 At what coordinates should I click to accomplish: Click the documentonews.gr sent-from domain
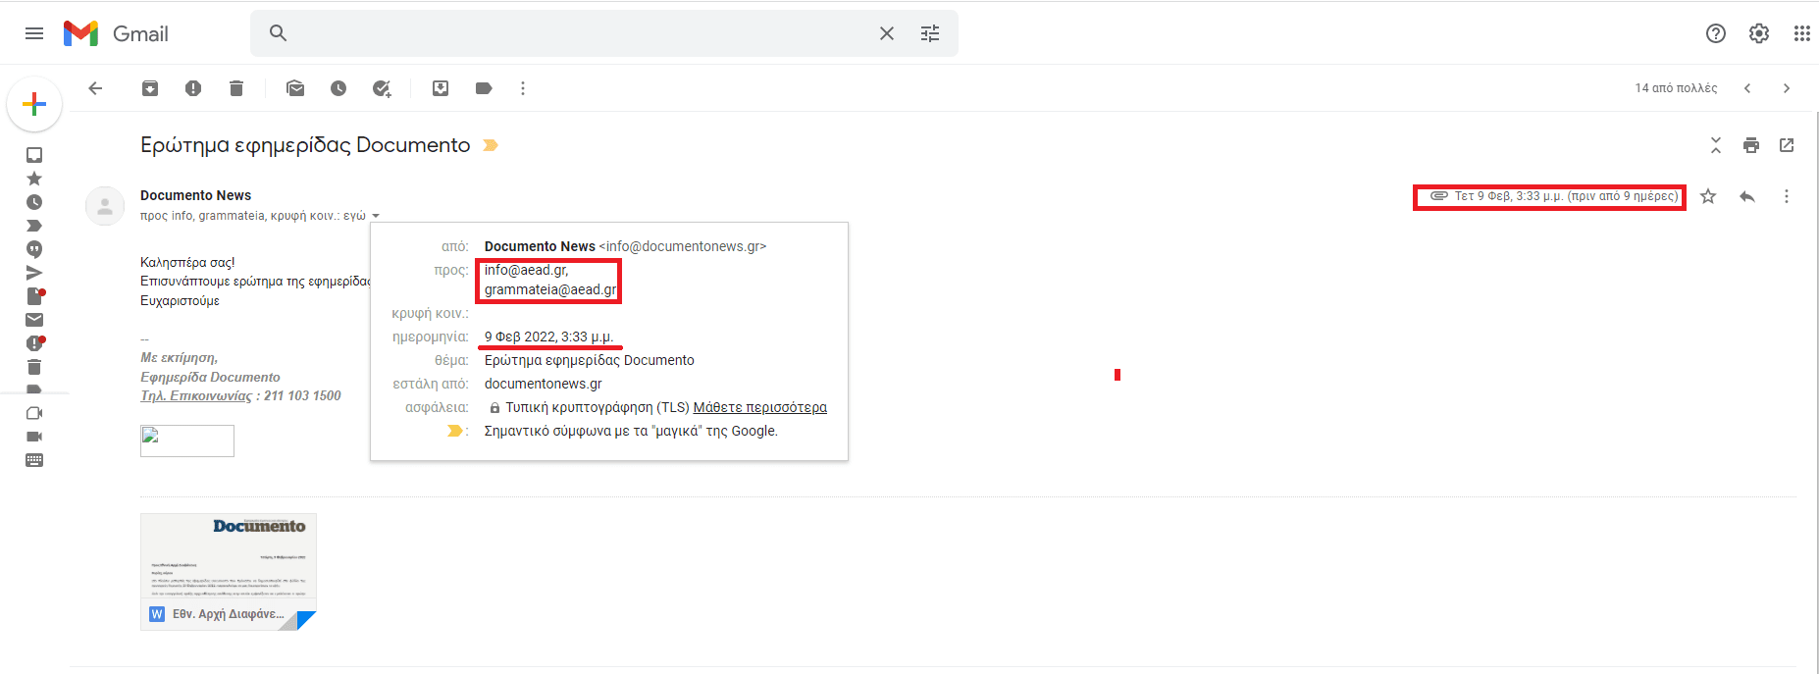543,384
